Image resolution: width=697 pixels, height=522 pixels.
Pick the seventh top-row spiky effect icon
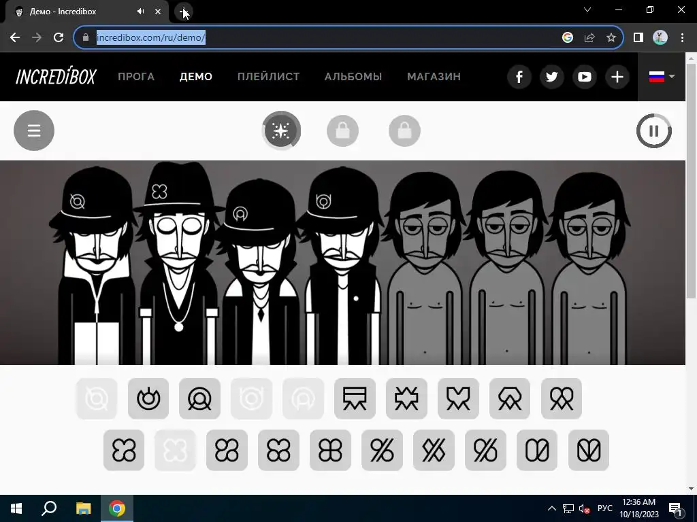[406, 398]
